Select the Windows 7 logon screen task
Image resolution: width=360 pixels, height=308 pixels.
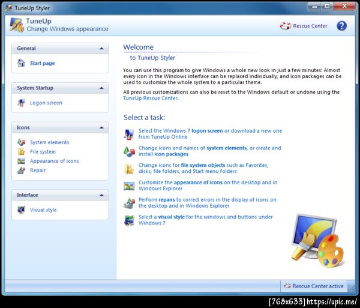pos(210,134)
